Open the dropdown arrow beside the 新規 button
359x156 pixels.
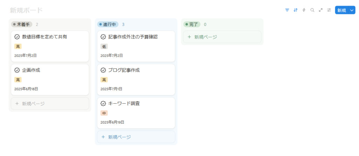352,10
